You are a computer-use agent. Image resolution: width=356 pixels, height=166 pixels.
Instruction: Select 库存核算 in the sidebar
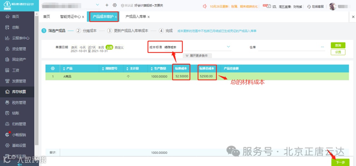(17, 92)
